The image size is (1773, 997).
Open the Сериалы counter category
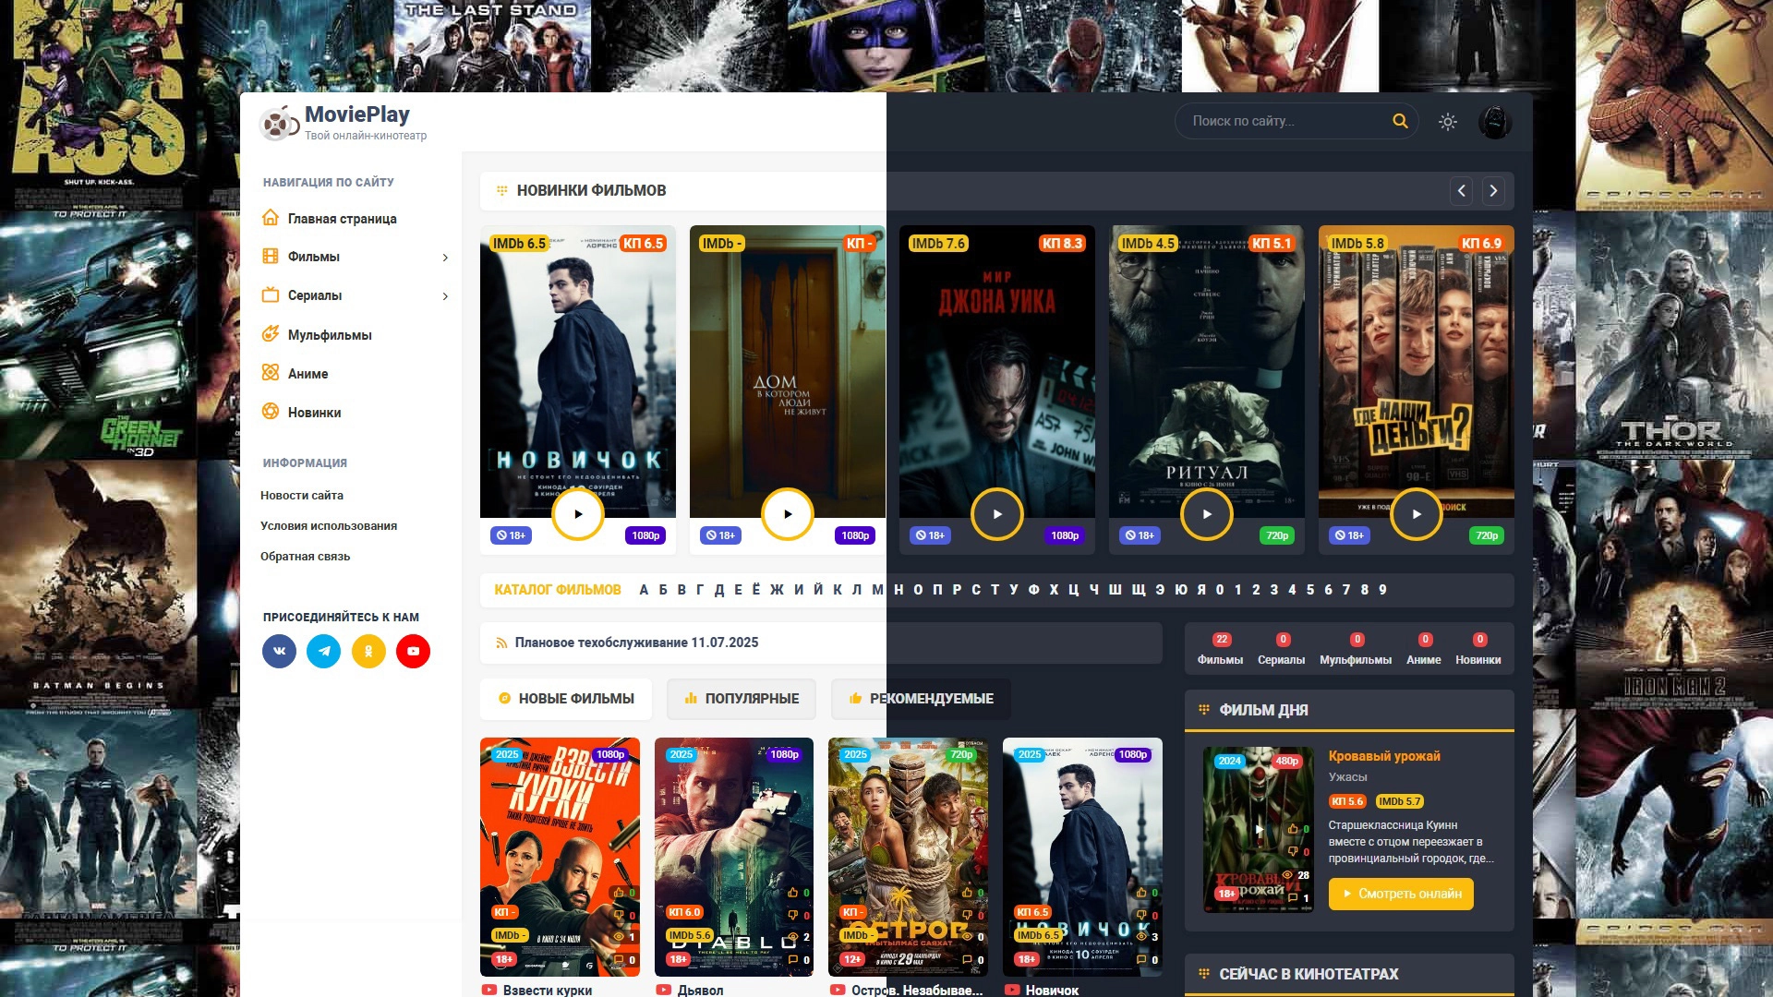point(1282,650)
